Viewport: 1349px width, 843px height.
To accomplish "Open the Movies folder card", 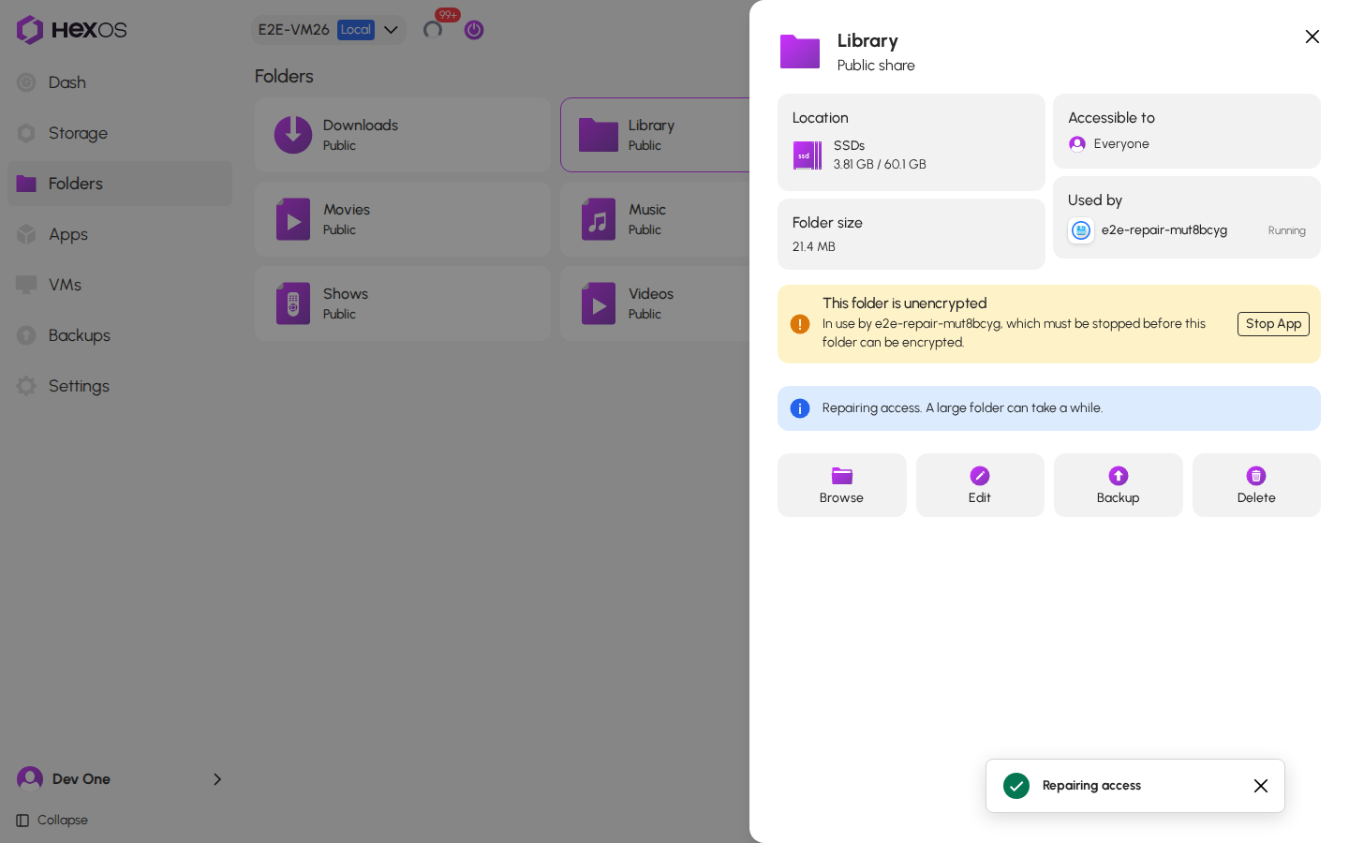I will tap(403, 219).
